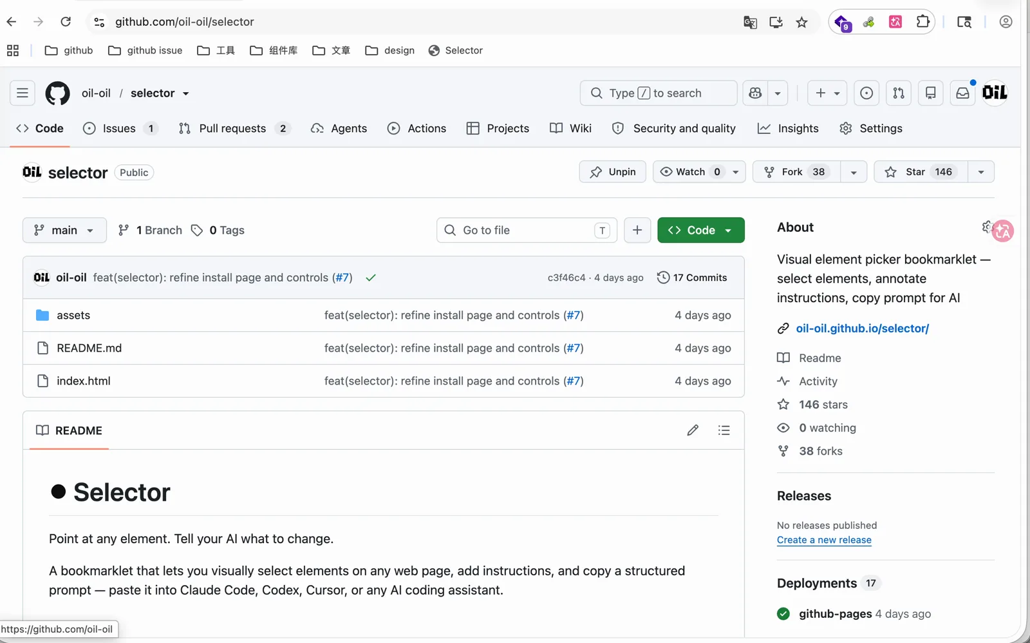This screenshot has height=643, width=1030.
Task: Focus the Go to file input
Action: [527, 230]
